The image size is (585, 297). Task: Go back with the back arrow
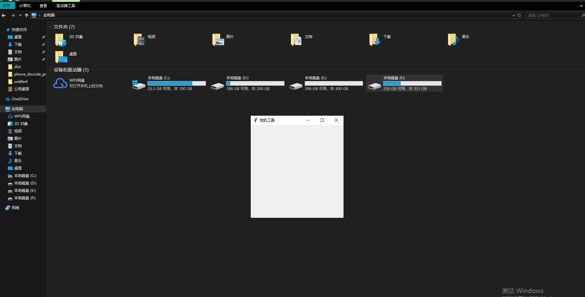click(4, 15)
